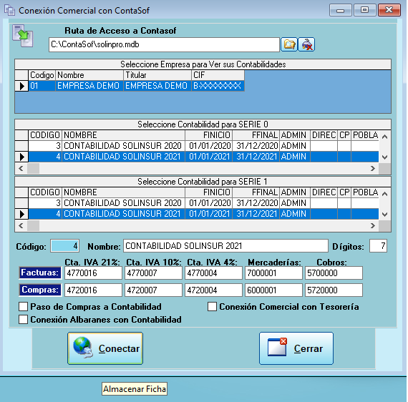Click the Dígitos input field

pos(378,246)
